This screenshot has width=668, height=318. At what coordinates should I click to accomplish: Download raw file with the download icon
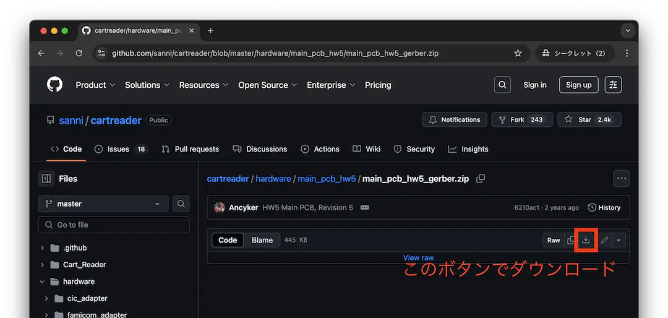586,240
